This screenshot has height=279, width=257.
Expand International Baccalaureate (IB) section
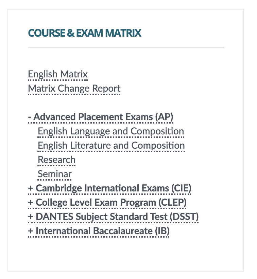[99, 231]
